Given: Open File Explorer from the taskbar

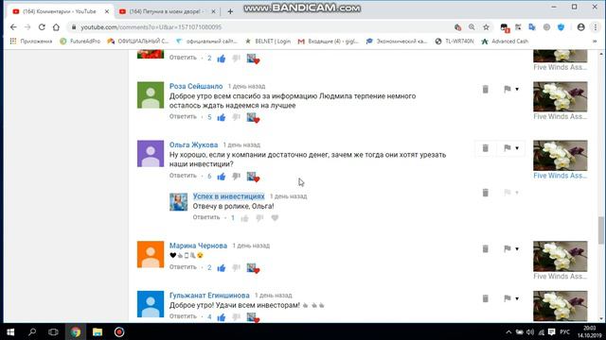Looking at the screenshot, I should pos(97,331).
